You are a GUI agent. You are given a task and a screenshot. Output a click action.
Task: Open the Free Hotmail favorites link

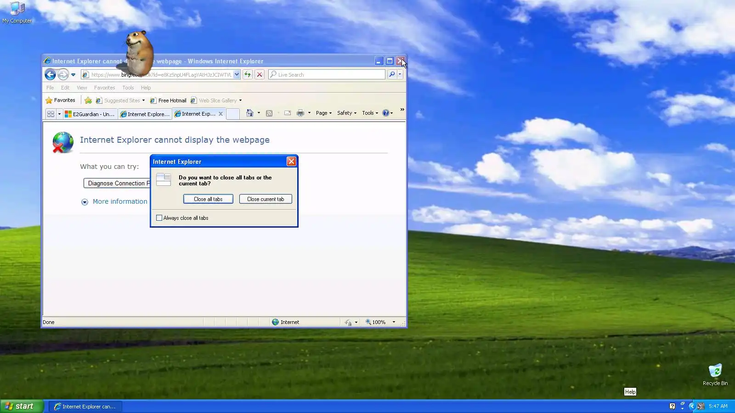[x=168, y=100]
